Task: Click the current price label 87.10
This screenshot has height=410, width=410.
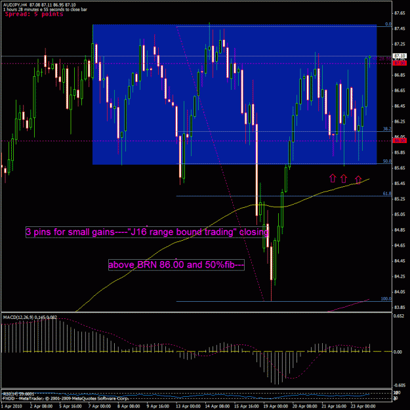Action: (x=400, y=56)
